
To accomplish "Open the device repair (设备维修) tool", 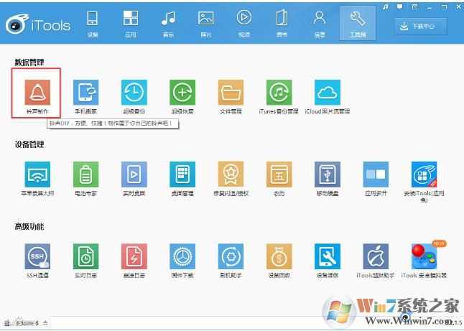I will pyautogui.click(x=328, y=256).
